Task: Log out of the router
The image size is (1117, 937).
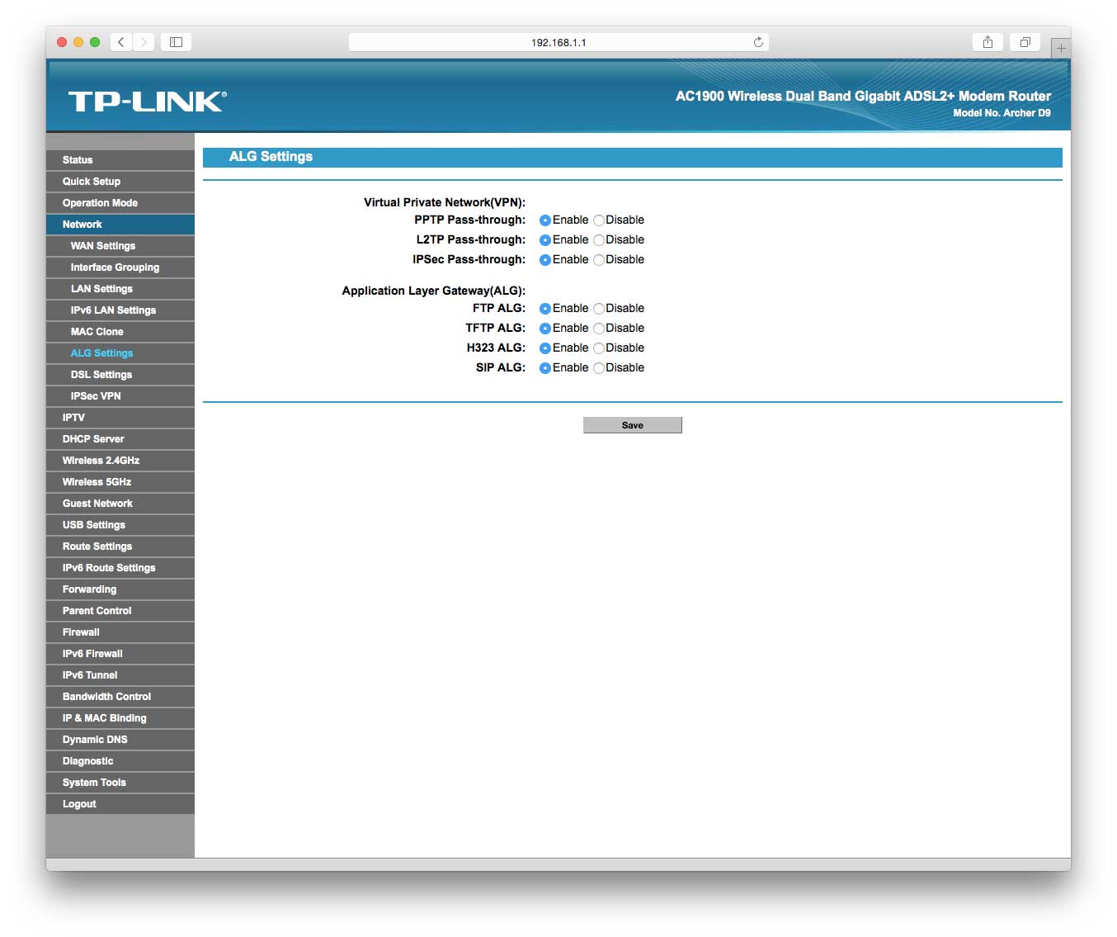Action: [120, 804]
